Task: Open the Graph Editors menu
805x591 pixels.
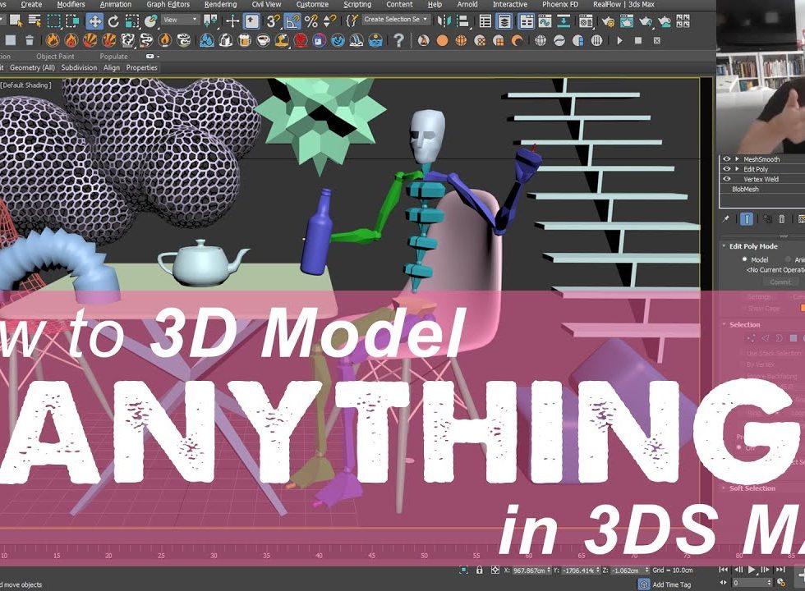Action: pyautogui.click(x=168, y=5)
